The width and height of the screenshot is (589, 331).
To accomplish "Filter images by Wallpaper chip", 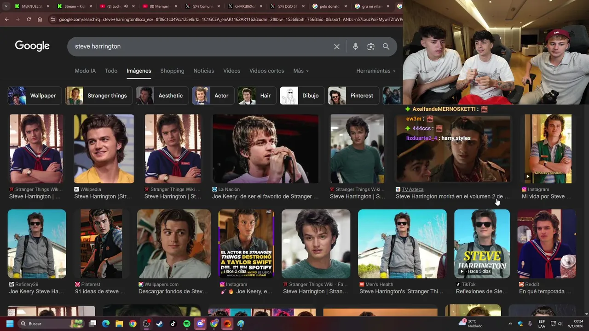I will (x=34, y=96).
